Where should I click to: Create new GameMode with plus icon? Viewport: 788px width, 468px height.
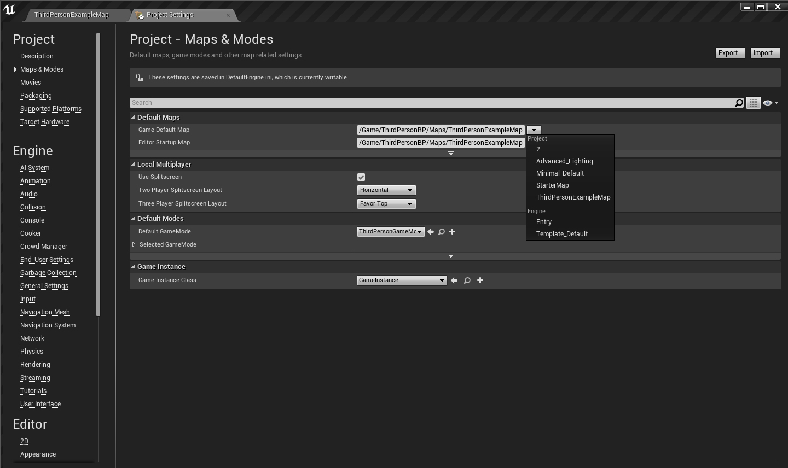[x=453, y=232]
